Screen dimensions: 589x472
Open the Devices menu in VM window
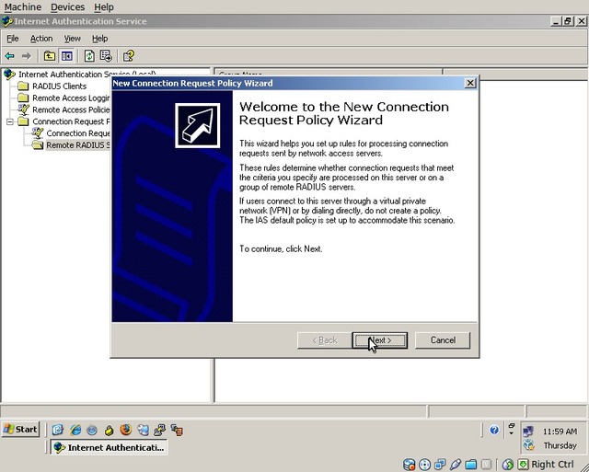(67, 6)
